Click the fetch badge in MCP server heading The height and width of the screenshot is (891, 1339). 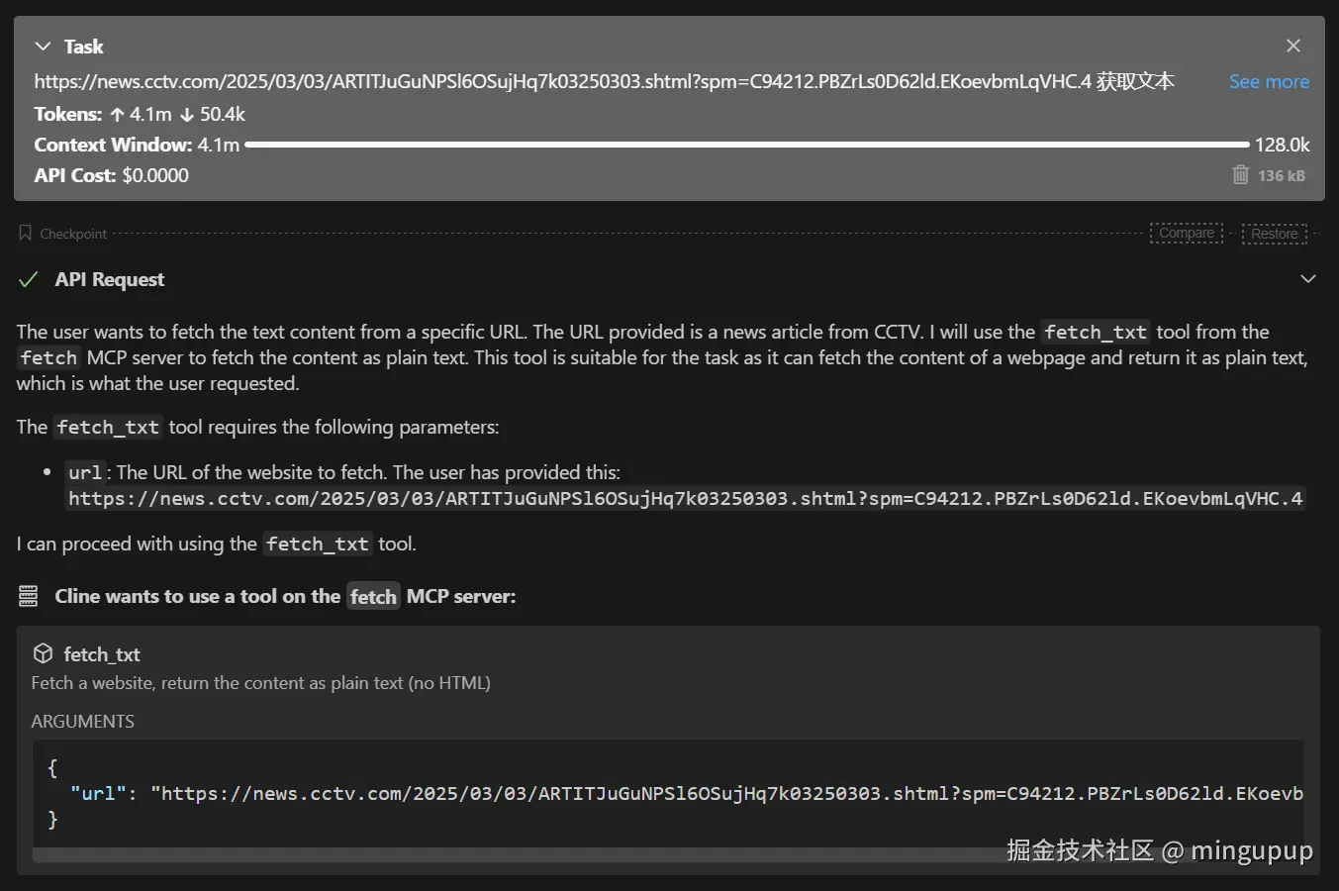click(373, 596)
